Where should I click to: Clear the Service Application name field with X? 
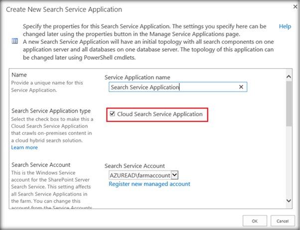(241, 87)
